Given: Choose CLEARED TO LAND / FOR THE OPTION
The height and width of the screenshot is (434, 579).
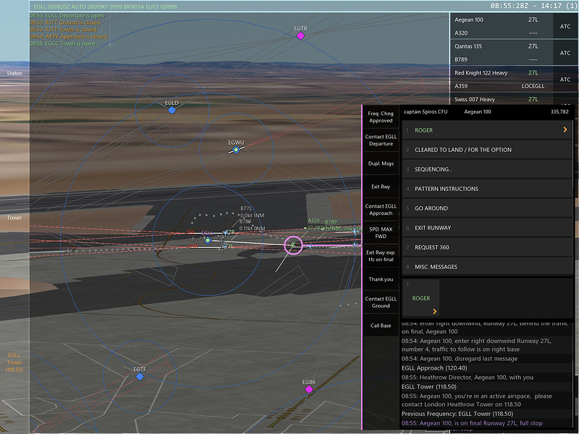Looking at the screenshot, I should coord(487,150).
